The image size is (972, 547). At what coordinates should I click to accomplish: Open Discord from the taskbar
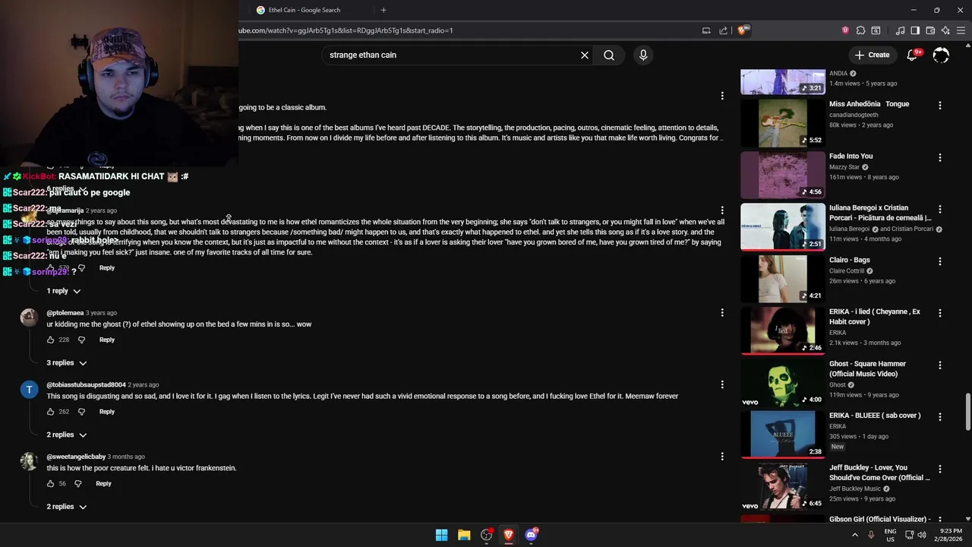tap(531, 535)
